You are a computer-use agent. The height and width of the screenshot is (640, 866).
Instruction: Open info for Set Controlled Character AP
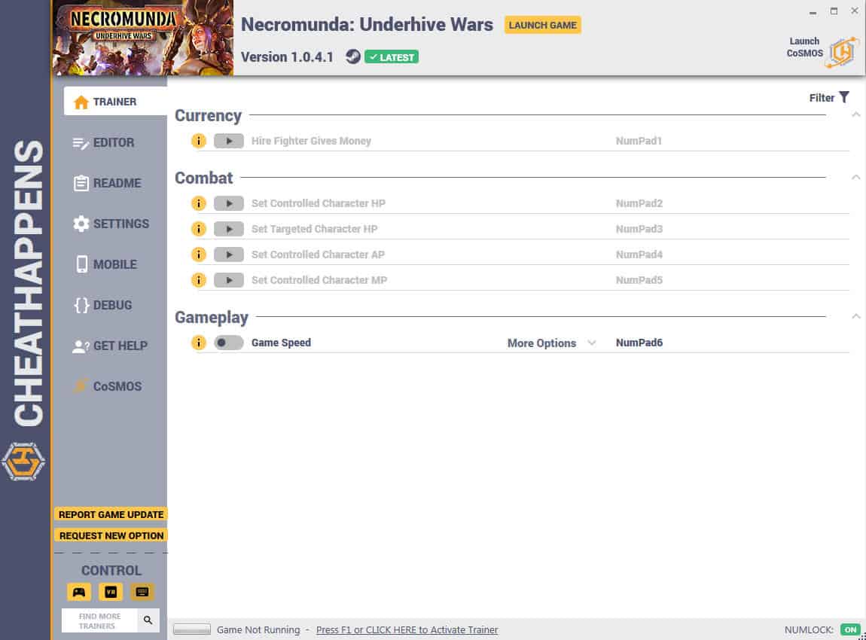[198, 254]
